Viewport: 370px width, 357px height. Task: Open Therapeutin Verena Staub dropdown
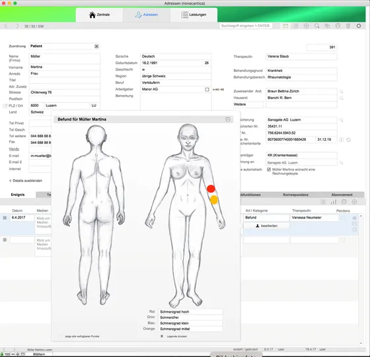(301, 57)
